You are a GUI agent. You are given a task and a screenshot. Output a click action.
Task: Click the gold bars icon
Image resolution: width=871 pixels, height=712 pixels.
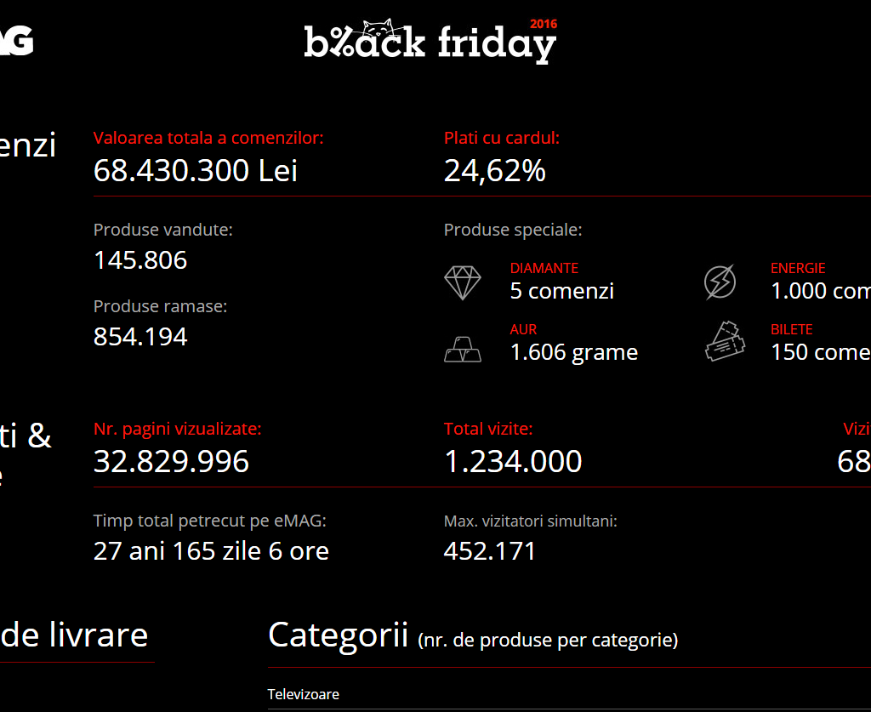(x=462, y=349)
